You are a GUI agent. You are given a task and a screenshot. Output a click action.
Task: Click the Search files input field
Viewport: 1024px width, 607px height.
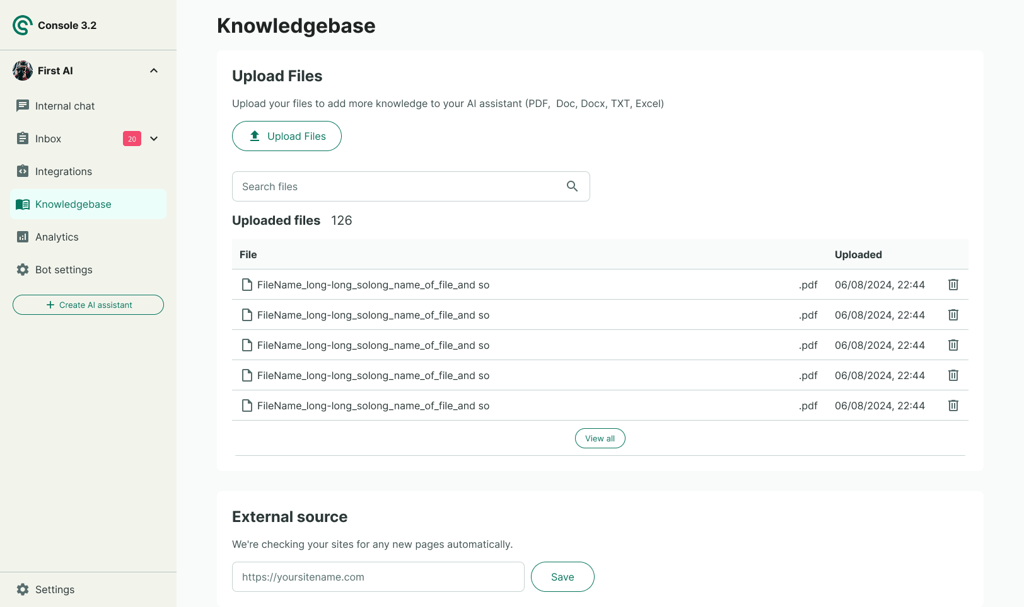pos(397,186)
